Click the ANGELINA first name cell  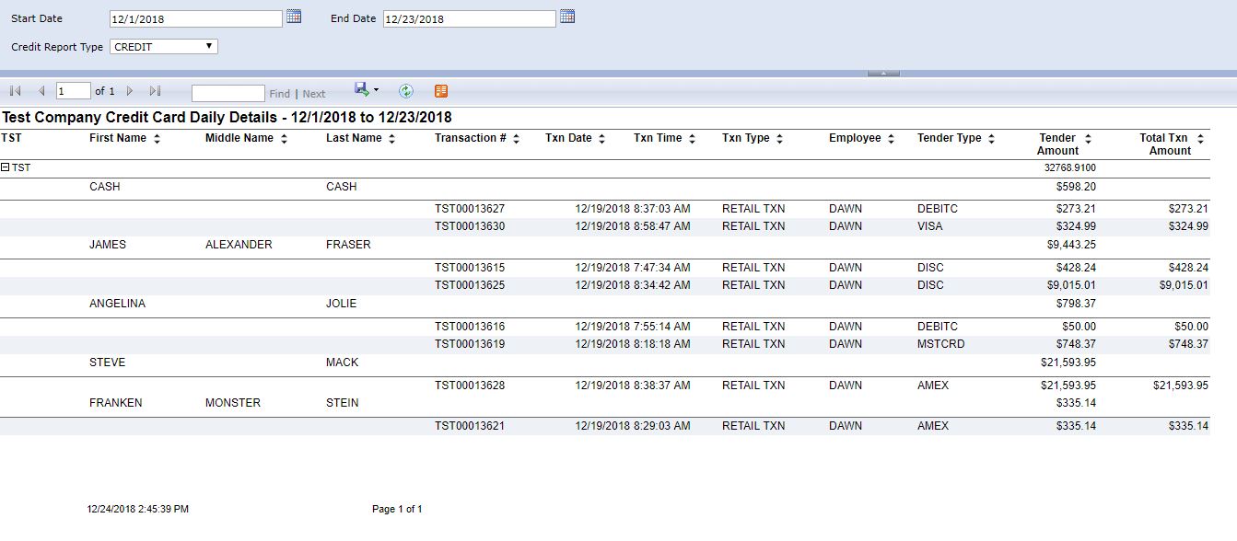(117, 304)
